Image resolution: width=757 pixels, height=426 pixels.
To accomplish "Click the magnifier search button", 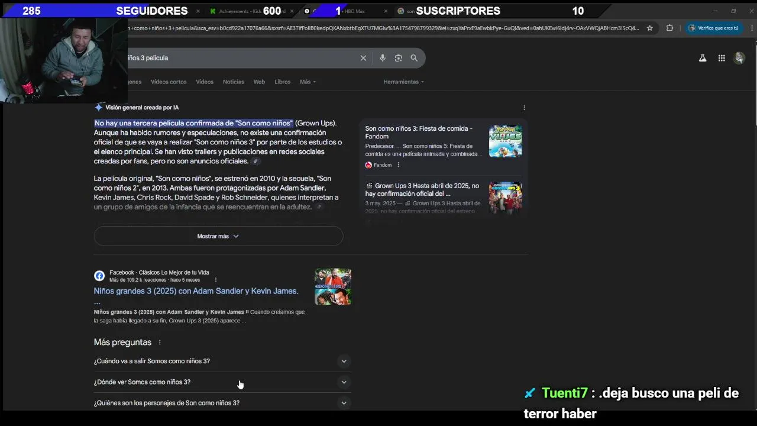I will pos(414,58).
